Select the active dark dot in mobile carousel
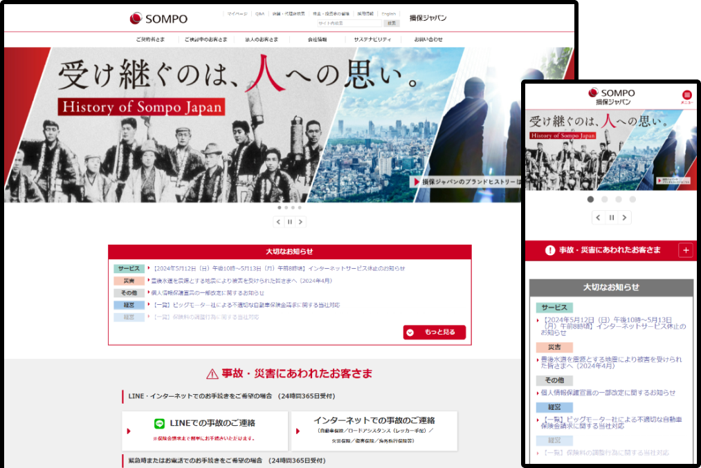Viewport: 701px width, 468px height. tap(590, 199)
